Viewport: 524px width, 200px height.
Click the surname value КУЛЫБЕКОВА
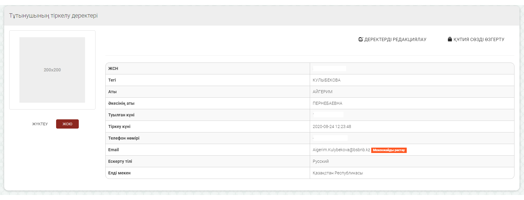point(326,80)
